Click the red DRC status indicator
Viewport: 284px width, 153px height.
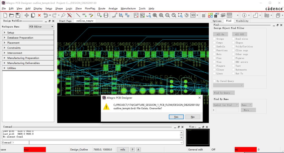coord(246,150)
